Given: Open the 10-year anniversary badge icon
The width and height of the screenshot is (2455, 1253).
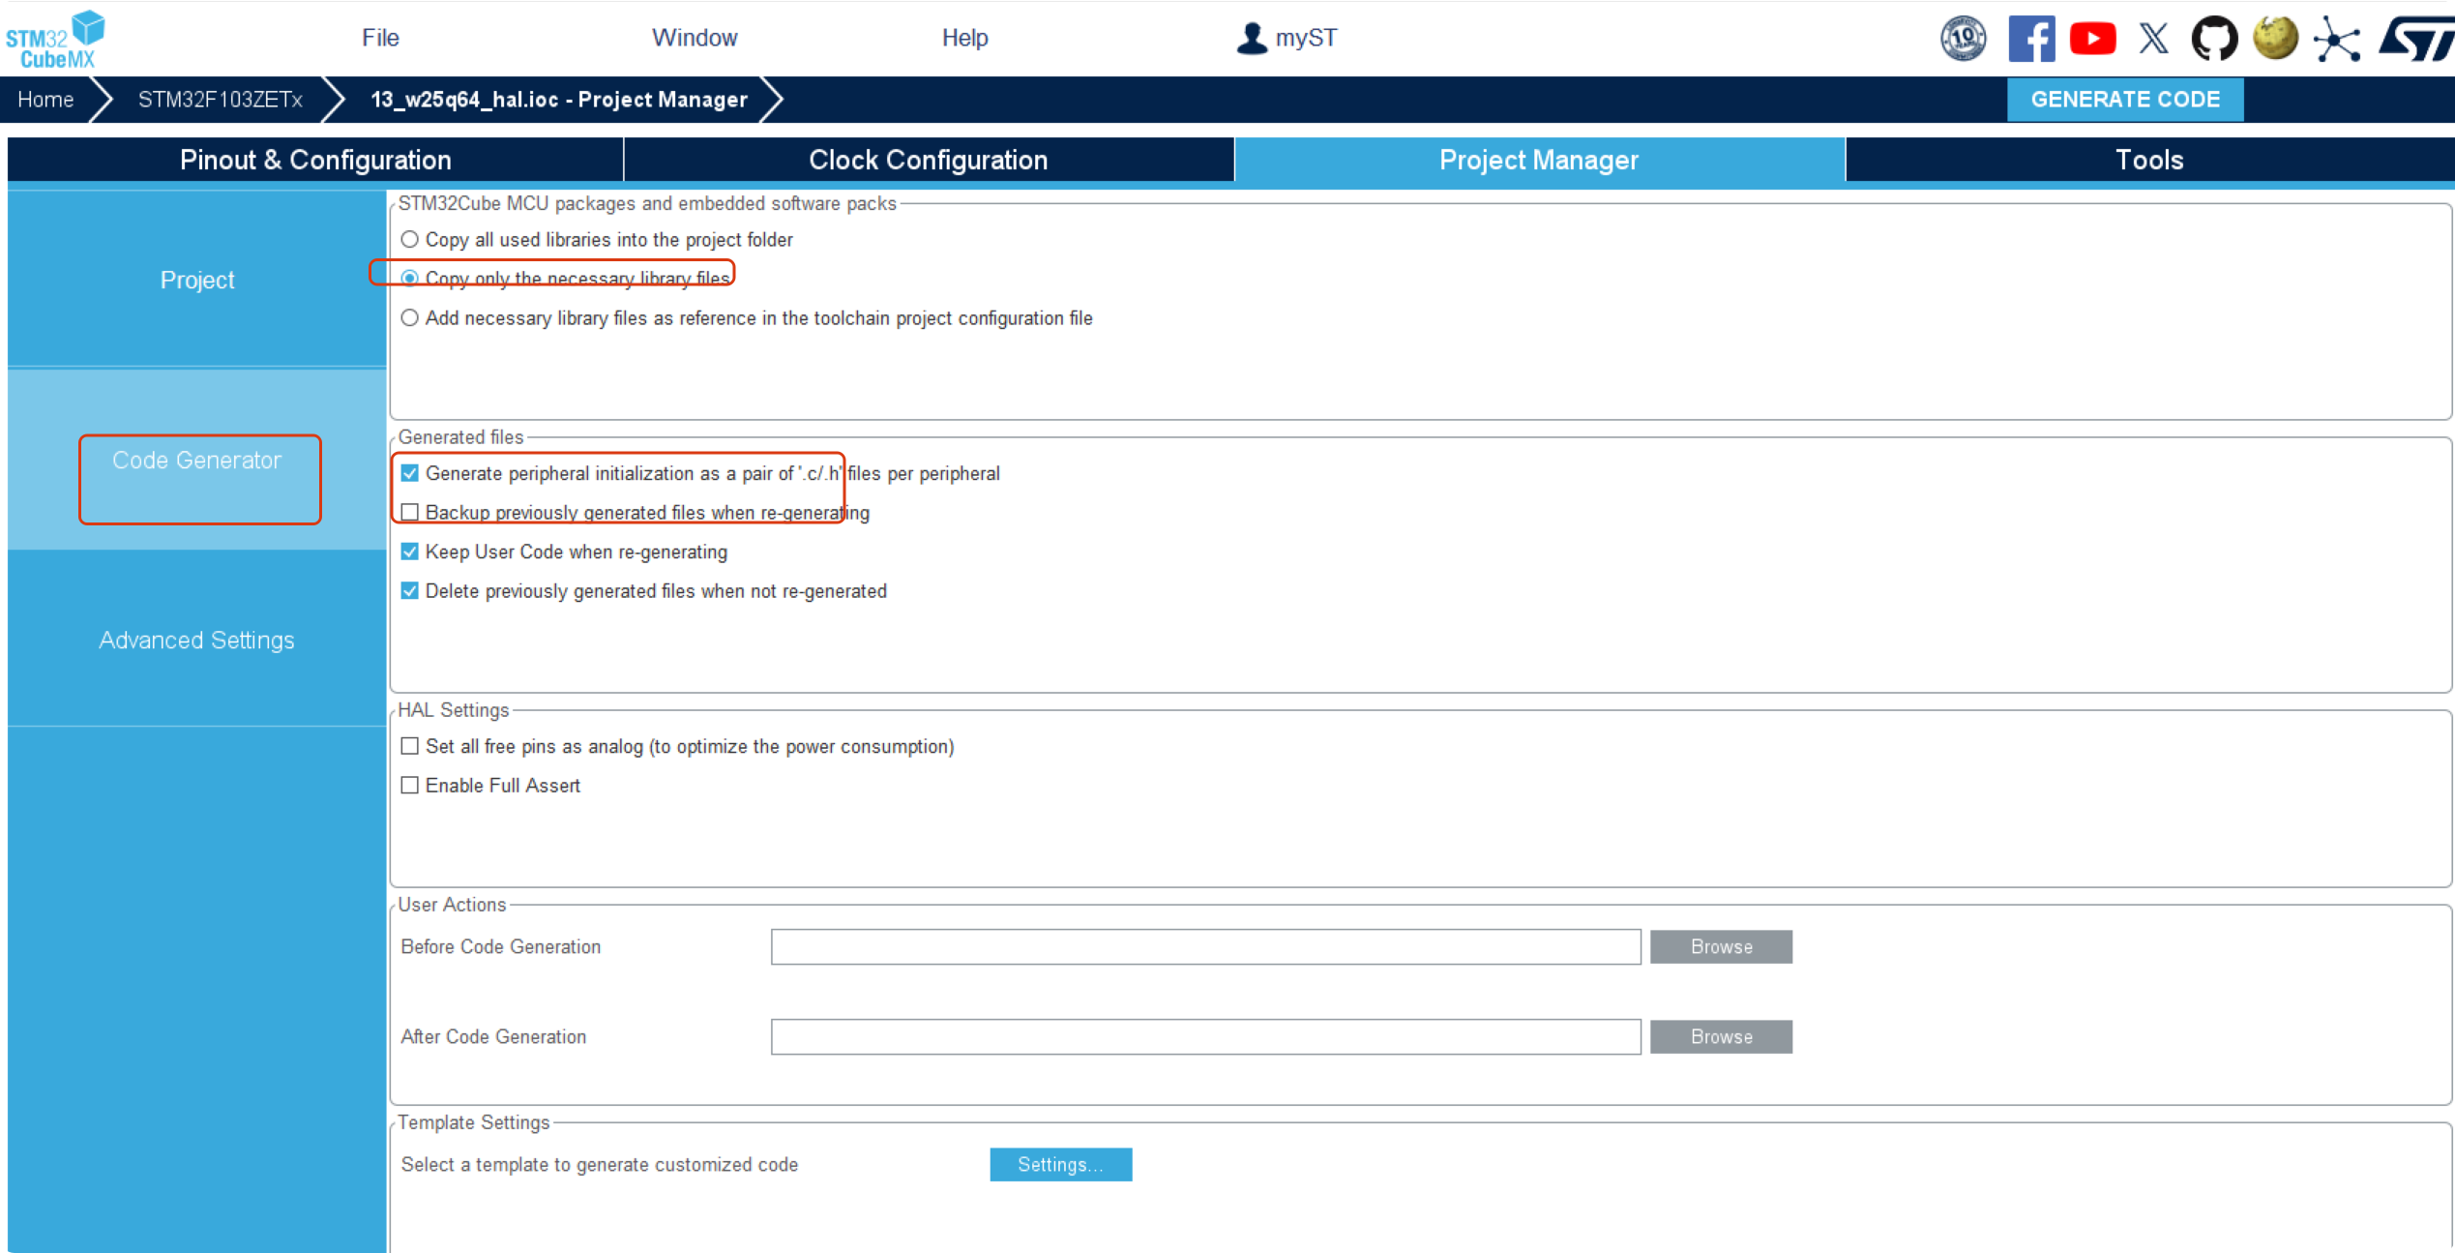Looking at the screenshot, I should (x=1963, y=39).
